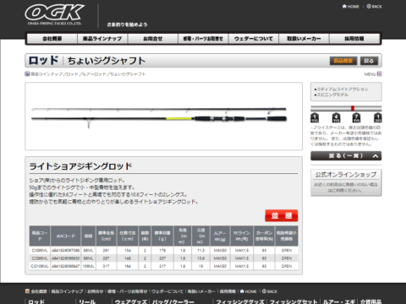Image resolution: width=406 pixels, height=304 pixels.
Task: Open 会社概要 navigation tab
Action: [x=52, y=39]
